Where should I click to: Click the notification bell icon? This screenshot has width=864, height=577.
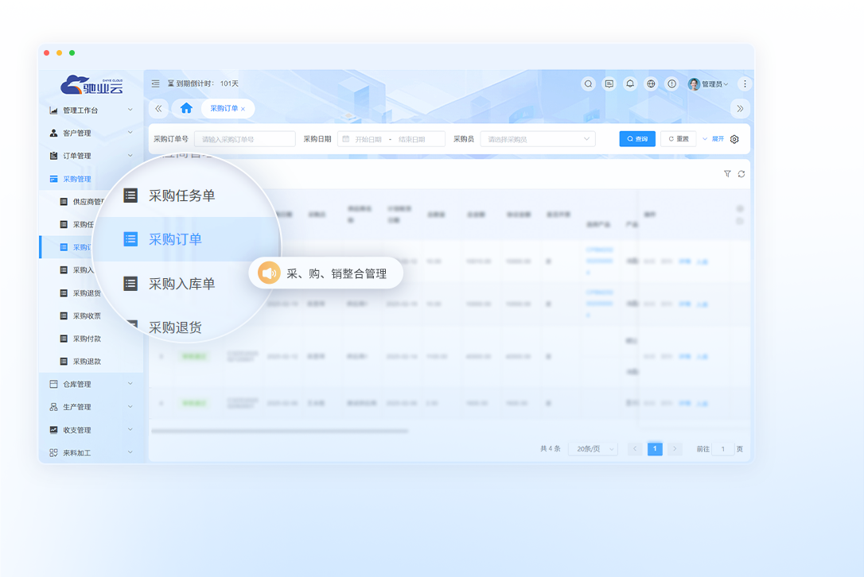(629, 83)
